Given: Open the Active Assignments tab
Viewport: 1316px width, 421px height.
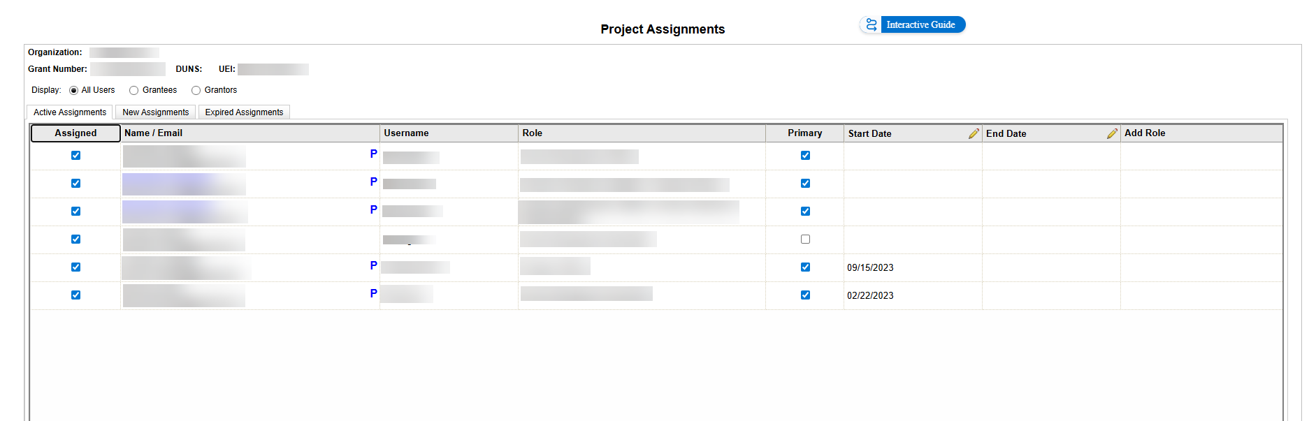Looking at the screenshot, I should tap(70, 112).
